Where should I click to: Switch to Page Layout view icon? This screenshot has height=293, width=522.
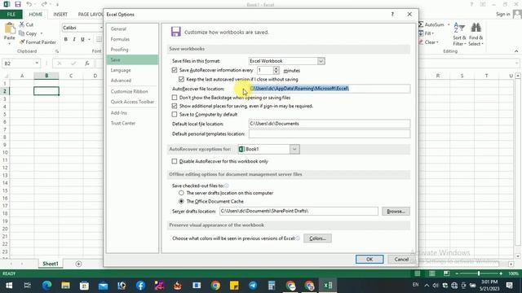click(431, 273)
